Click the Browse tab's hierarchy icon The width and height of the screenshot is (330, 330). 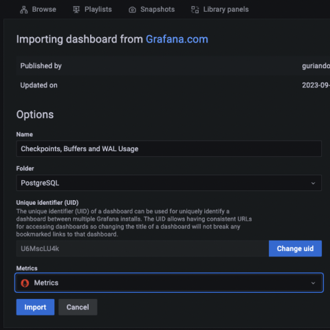[x=24, y=10]
